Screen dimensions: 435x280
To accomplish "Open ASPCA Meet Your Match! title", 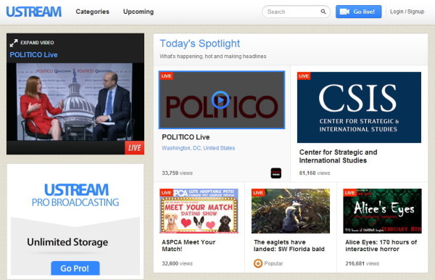I will coord(188,246).
